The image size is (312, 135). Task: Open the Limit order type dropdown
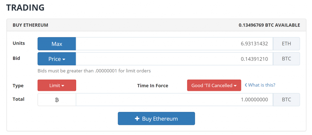(x=57, y=85)
